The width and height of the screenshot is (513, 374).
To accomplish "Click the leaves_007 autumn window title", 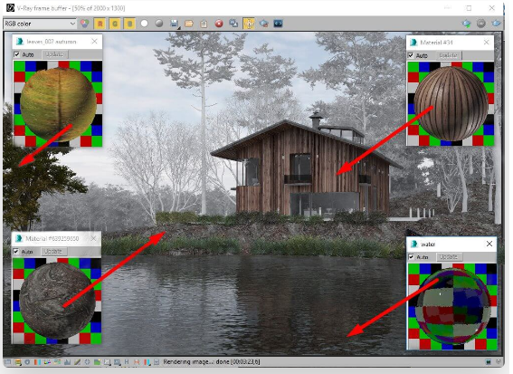I will (x=52, y=42).
